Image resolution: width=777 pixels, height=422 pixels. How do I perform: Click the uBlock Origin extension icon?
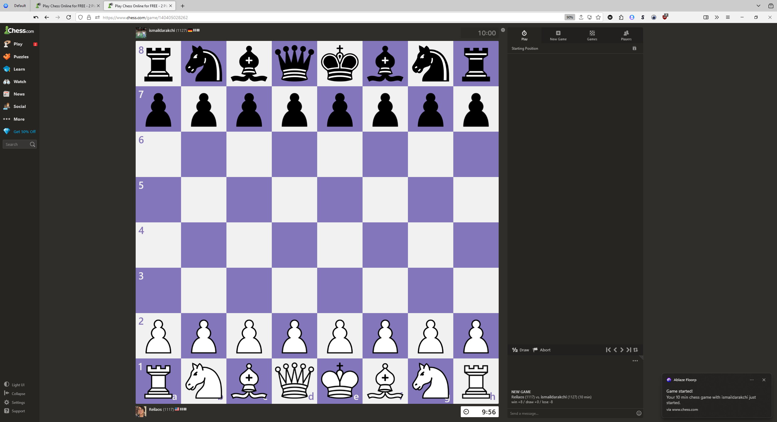click(665, 17)
